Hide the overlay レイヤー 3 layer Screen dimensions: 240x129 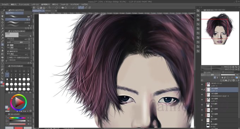202,84
